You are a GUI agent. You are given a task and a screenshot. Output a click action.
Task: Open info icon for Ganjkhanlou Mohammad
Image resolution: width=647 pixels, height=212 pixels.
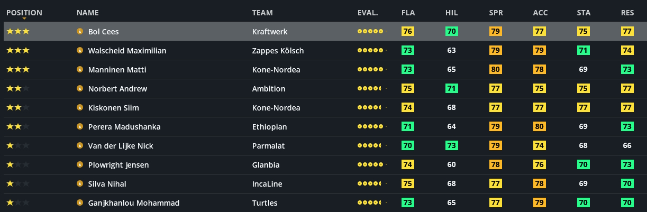[x=80, y=203]
